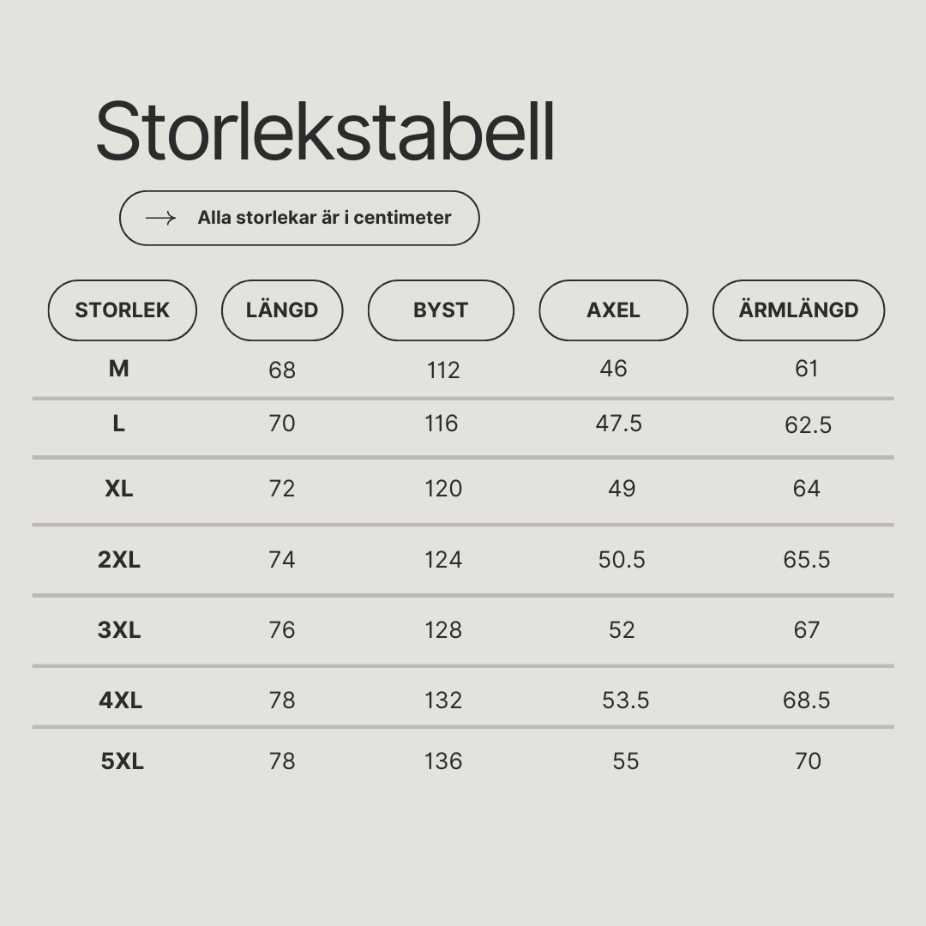
Task: Select the M size row label
Action: (x=118, y=369)
